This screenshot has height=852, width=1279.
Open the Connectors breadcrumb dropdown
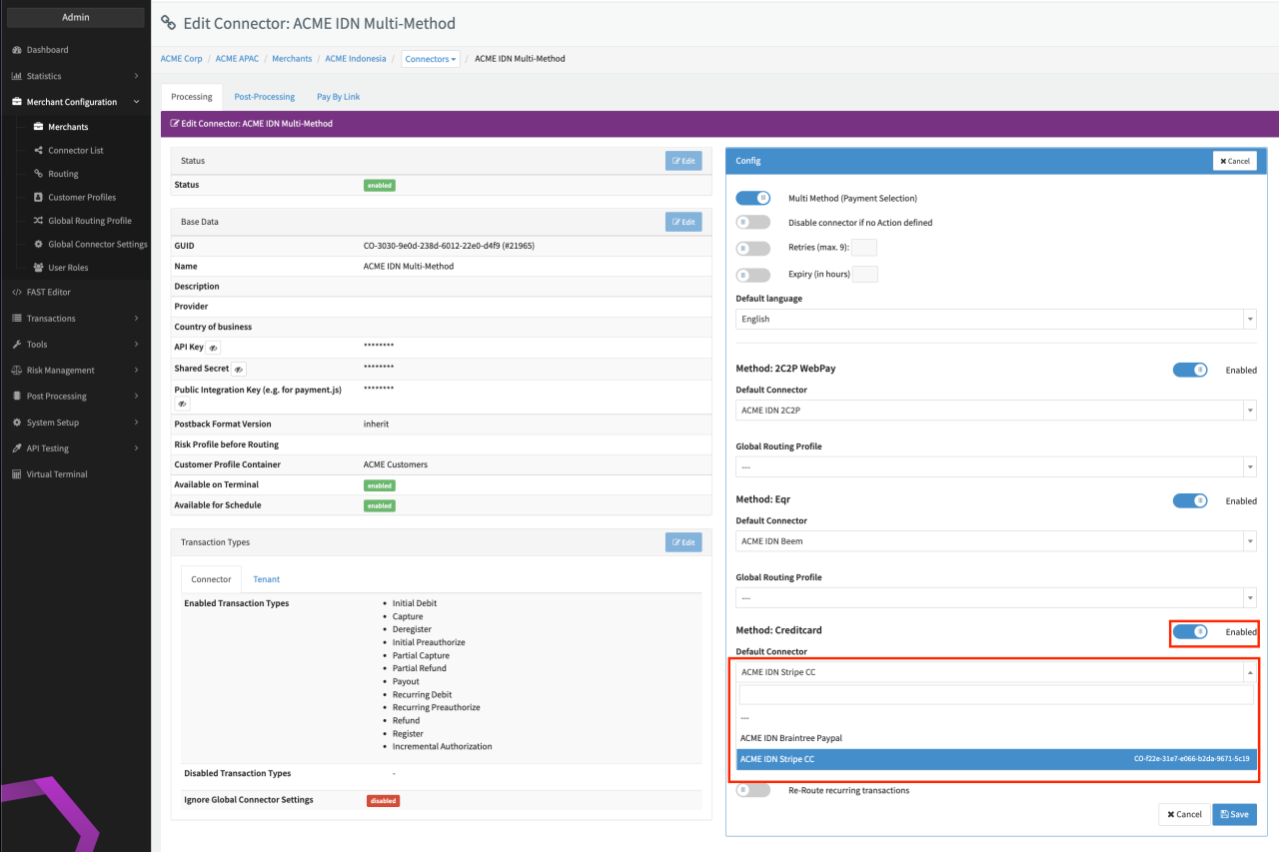click(431, 59)
